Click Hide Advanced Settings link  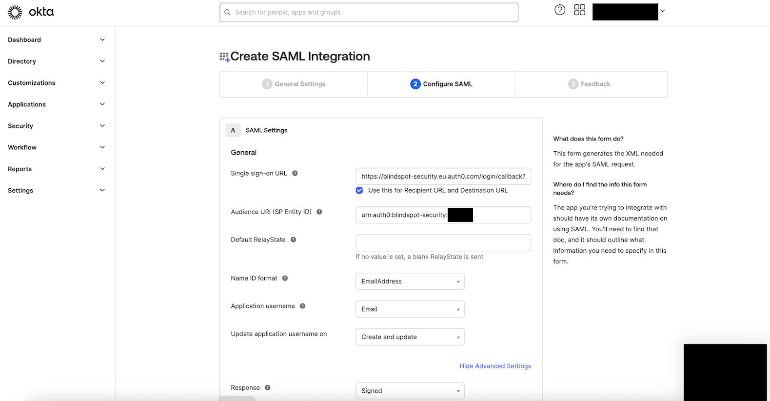[x=495, y=366]
